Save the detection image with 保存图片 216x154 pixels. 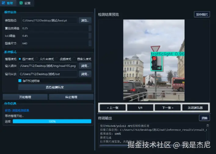point(202,14)
